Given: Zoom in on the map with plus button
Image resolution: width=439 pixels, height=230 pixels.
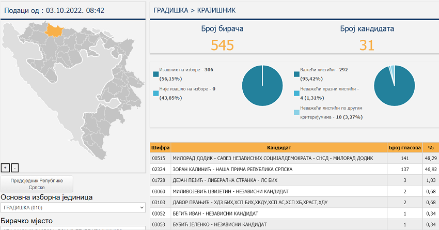Looking at the screenshot, I should click(5, 167).
